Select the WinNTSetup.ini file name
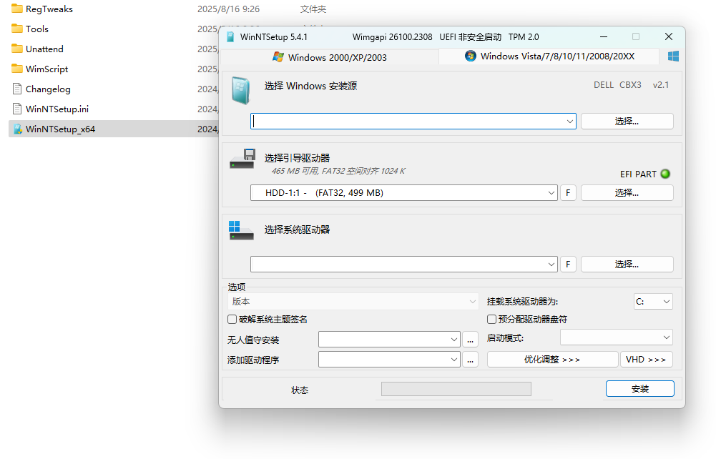The height and width of the screenshot is (459, 716). 57,109
